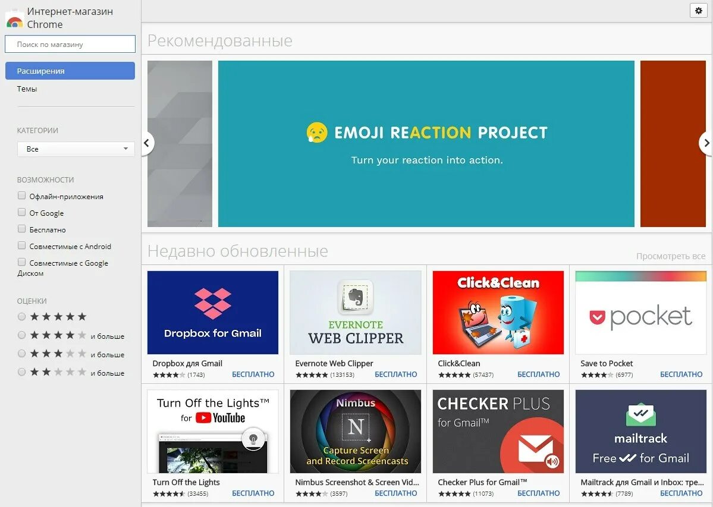Tick the Бесплатно filter checkbox

point(21,229)
